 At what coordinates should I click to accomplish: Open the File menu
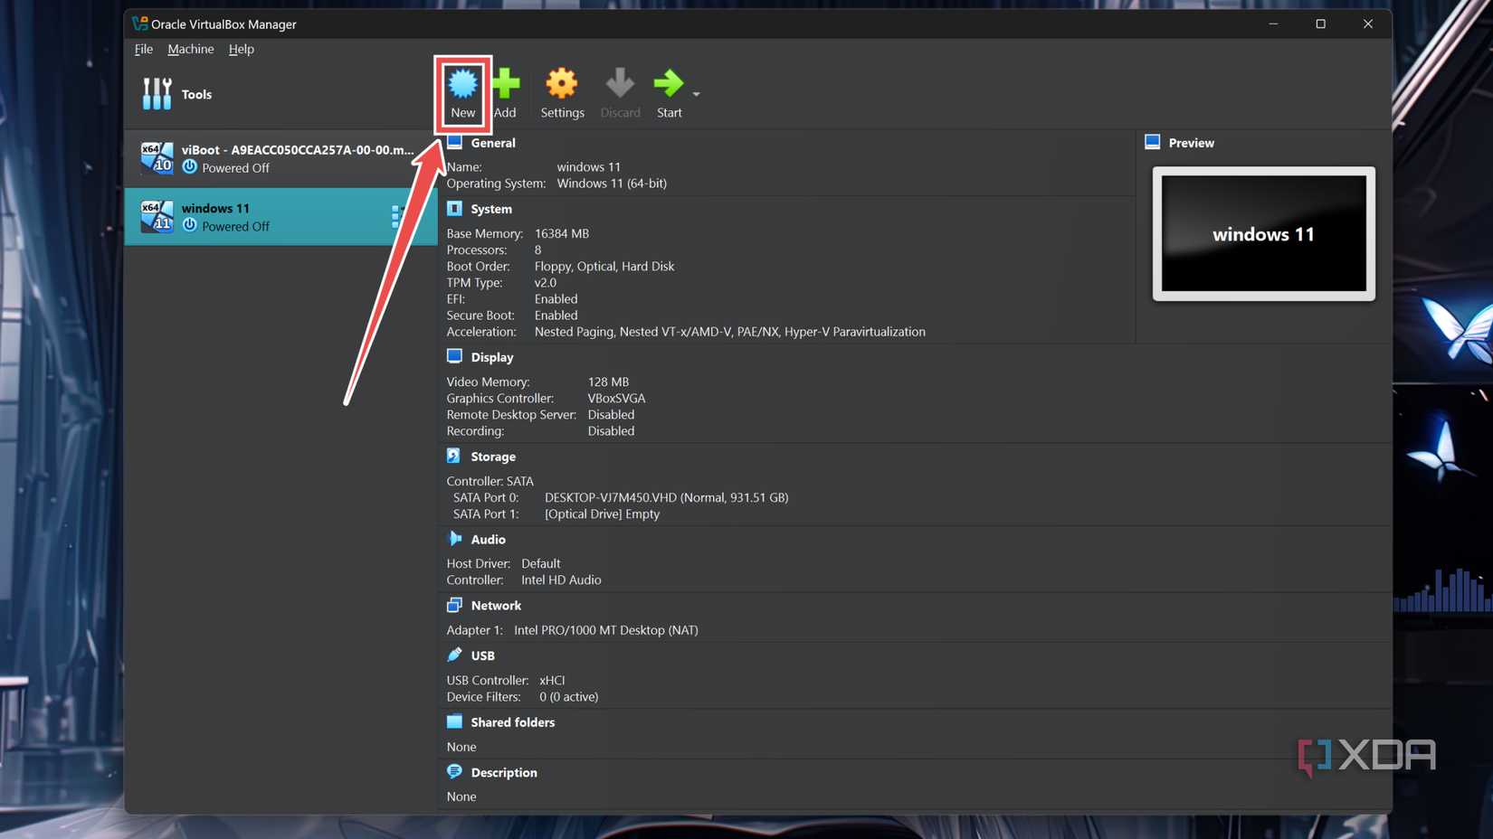(x=143, y=49)
